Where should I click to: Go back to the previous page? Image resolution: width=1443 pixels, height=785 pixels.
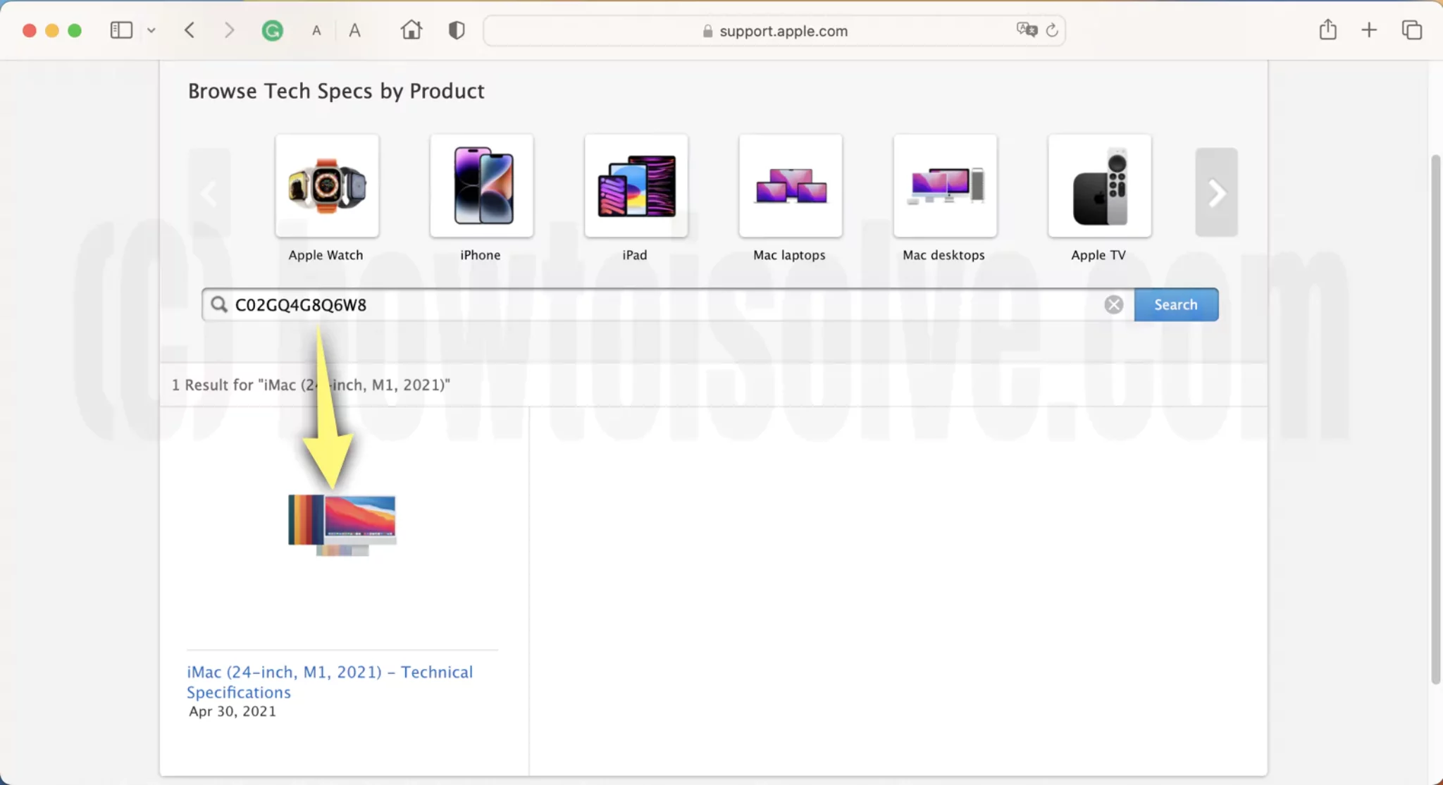coord(190,30)
